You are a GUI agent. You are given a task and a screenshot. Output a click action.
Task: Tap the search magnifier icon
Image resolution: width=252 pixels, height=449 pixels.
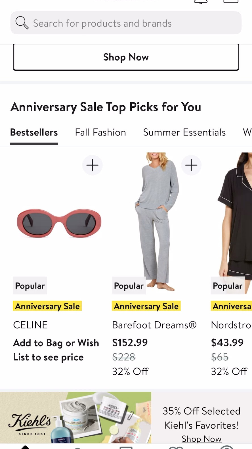tap(22, 23)
